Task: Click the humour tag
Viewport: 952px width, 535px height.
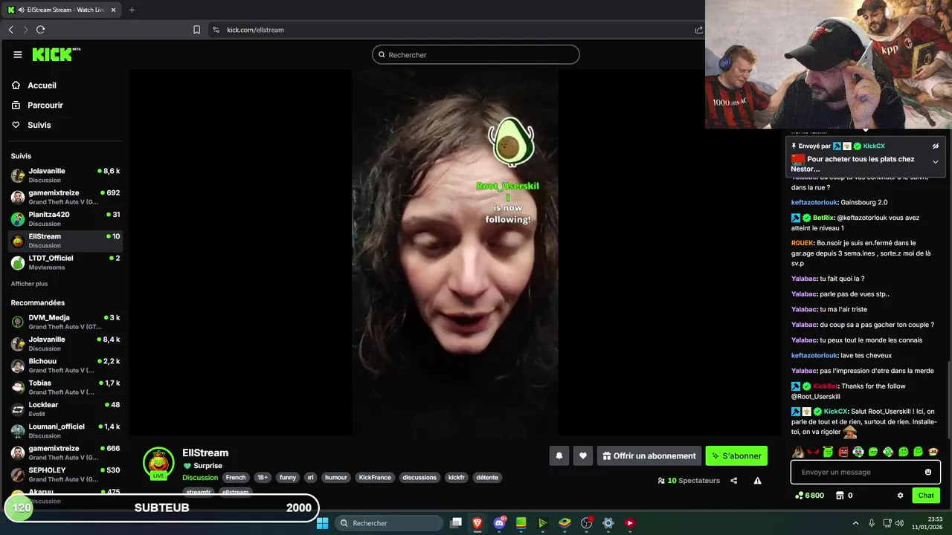Action: pos(336,478)
